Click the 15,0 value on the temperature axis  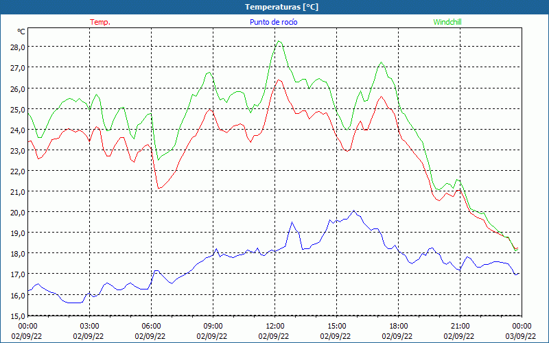click(17, 316)
